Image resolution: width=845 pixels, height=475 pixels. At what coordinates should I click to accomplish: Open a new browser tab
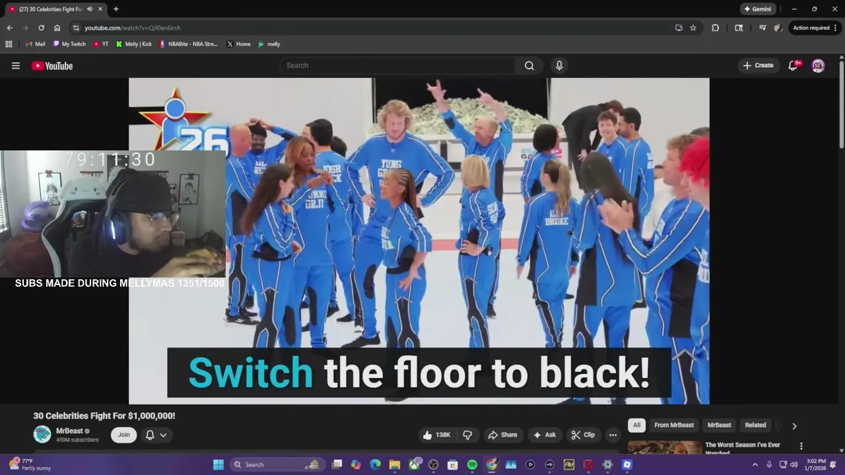(116, 9)
